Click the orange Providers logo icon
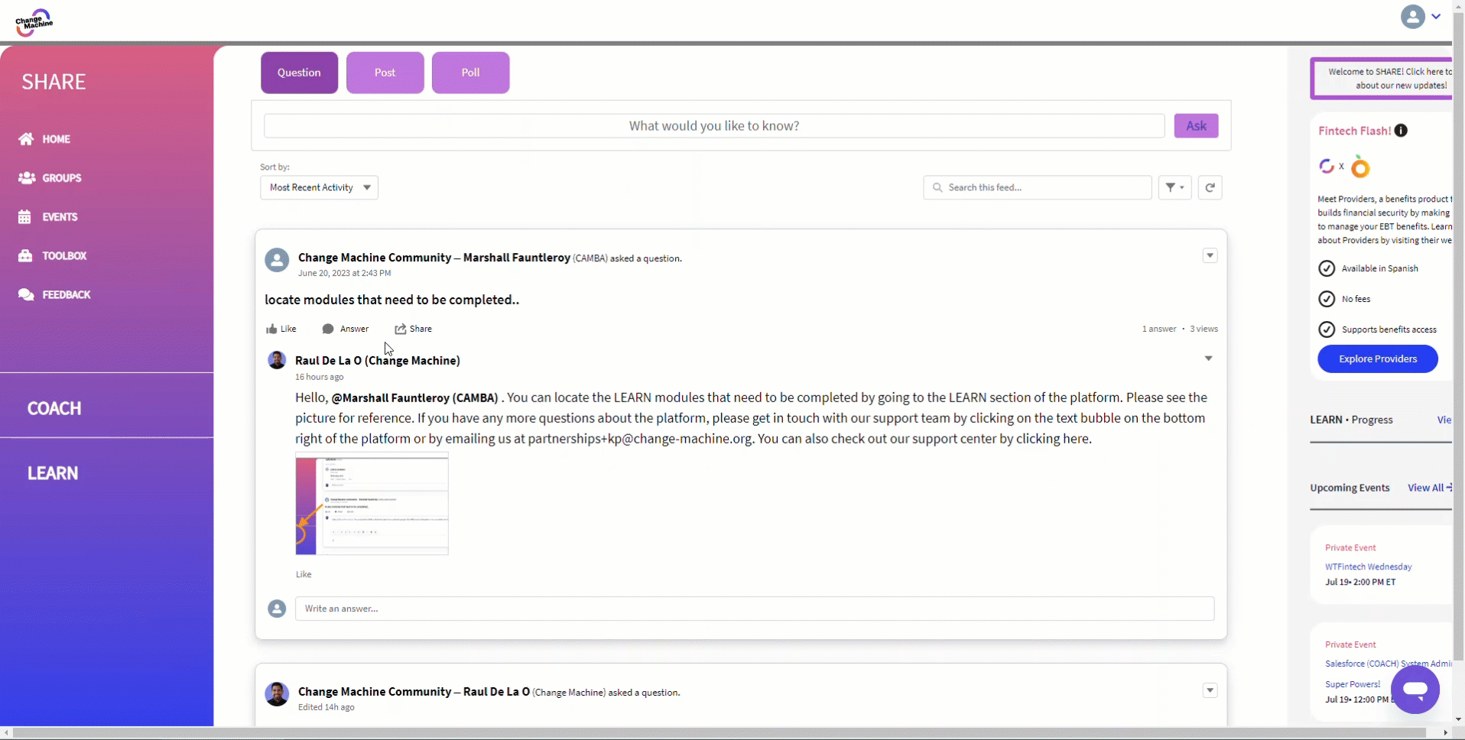 [x=1360, y=167]
